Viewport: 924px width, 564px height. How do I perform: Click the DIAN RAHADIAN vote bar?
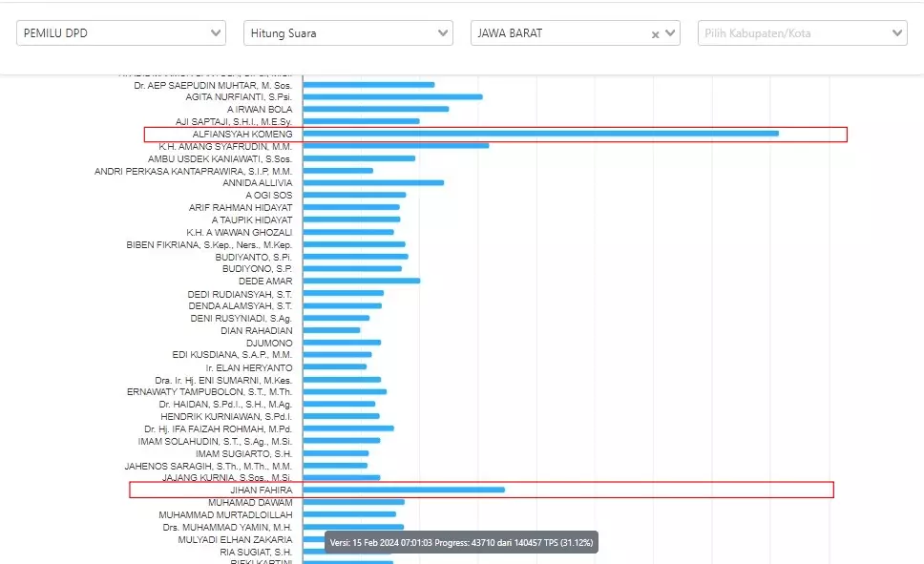332,330
